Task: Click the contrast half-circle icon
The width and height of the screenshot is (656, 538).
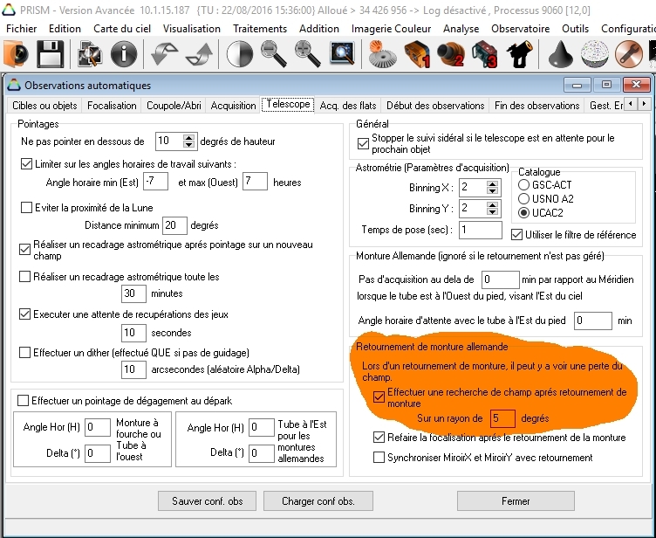Action: pos(238,54)
